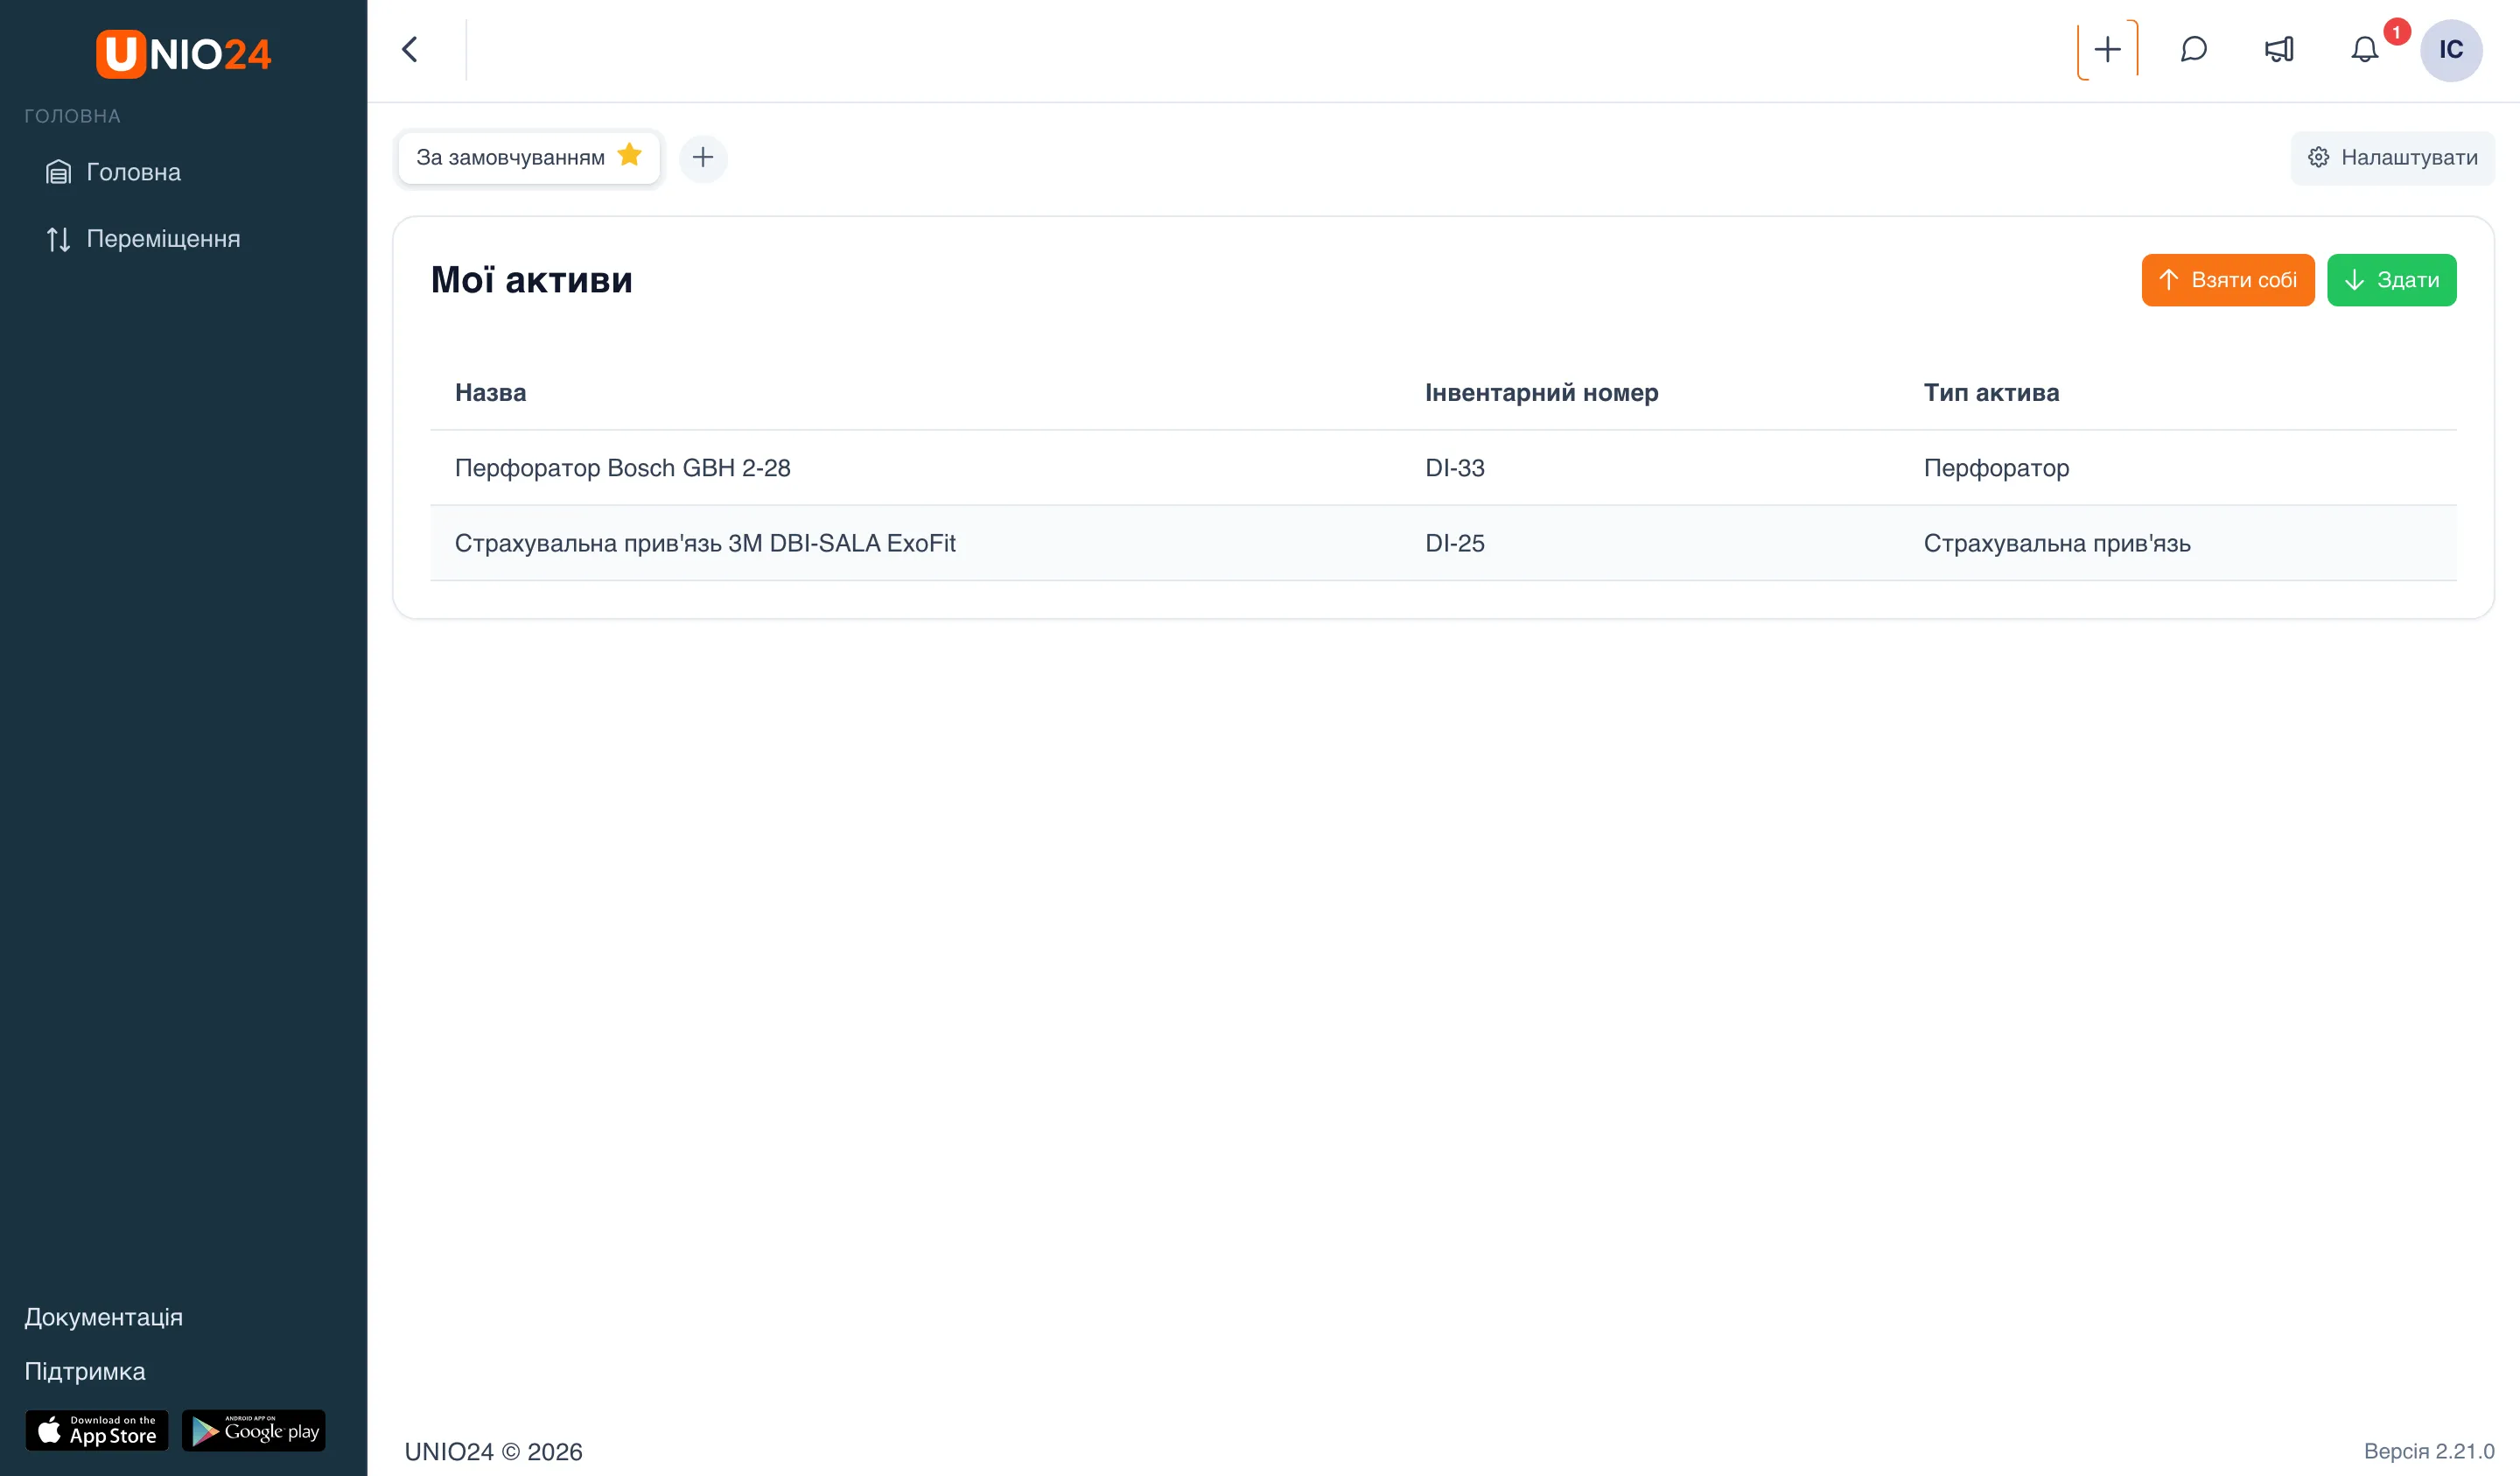The width and height of the screenshot is (2520, 1476).
Task: Select the За замовчуванням tab
Action: point(528,157)
